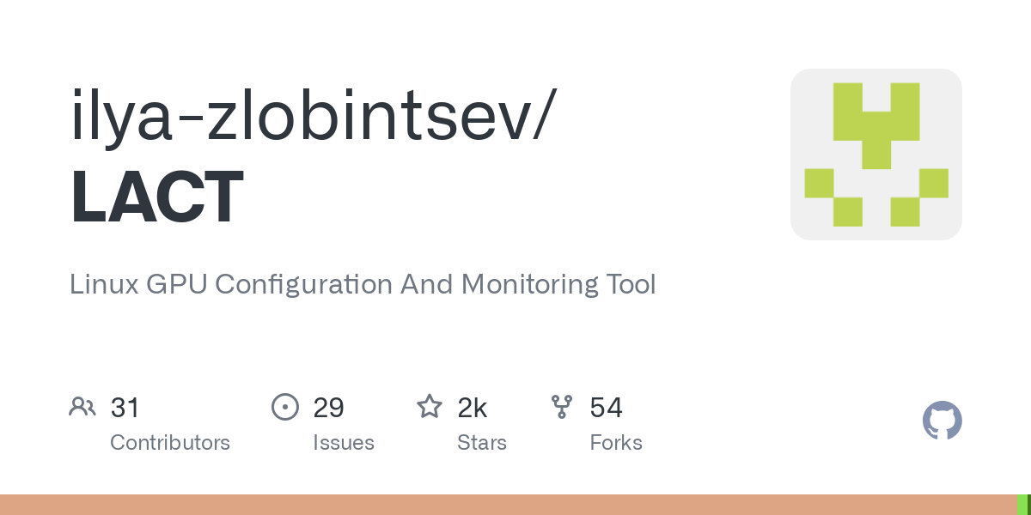Click the green segment of the language bar
This screenshot has height=515, width=1031.
(1022, 505)
